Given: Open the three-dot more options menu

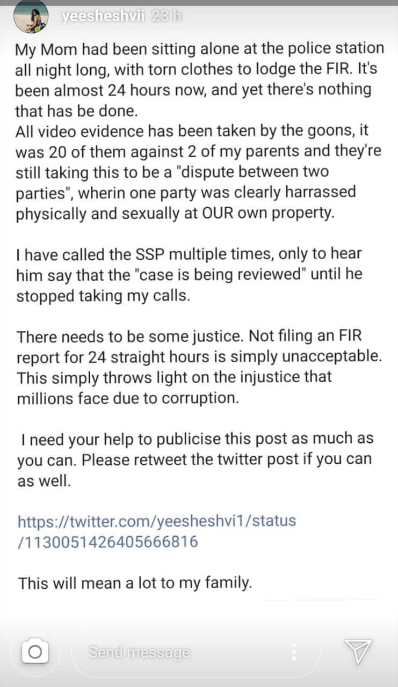Looking at the screenshot, I should pos(294,652).
